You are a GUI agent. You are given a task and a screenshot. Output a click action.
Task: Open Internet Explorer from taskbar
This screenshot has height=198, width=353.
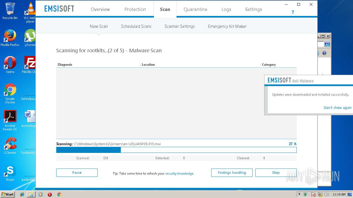22,194
